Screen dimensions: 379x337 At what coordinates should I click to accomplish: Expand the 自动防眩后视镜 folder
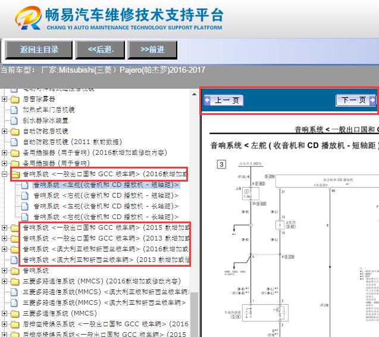4,131
